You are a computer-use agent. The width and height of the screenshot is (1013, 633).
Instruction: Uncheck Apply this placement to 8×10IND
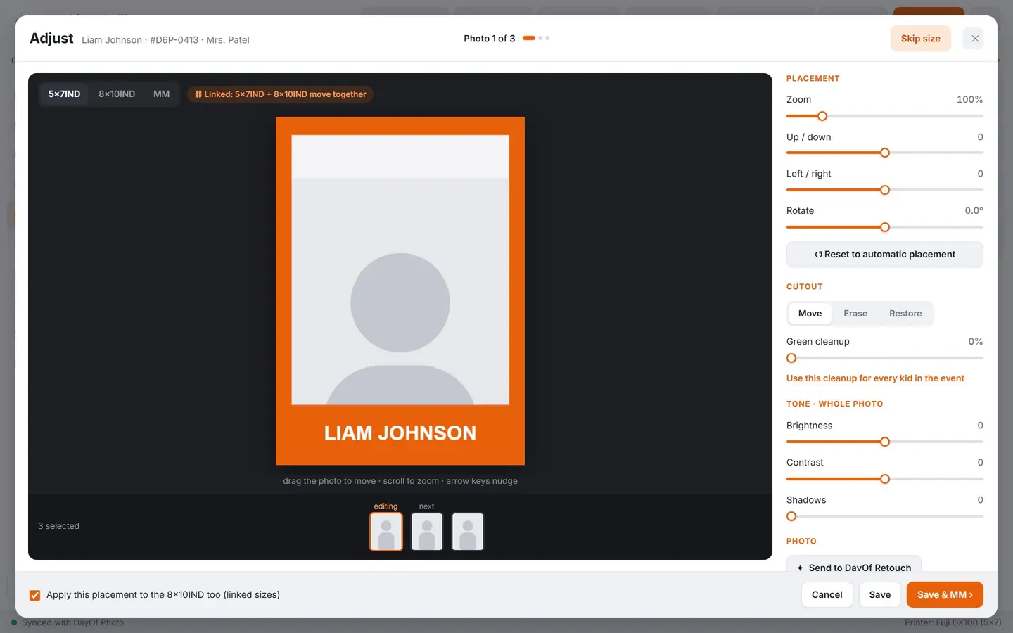pos(34,595)
